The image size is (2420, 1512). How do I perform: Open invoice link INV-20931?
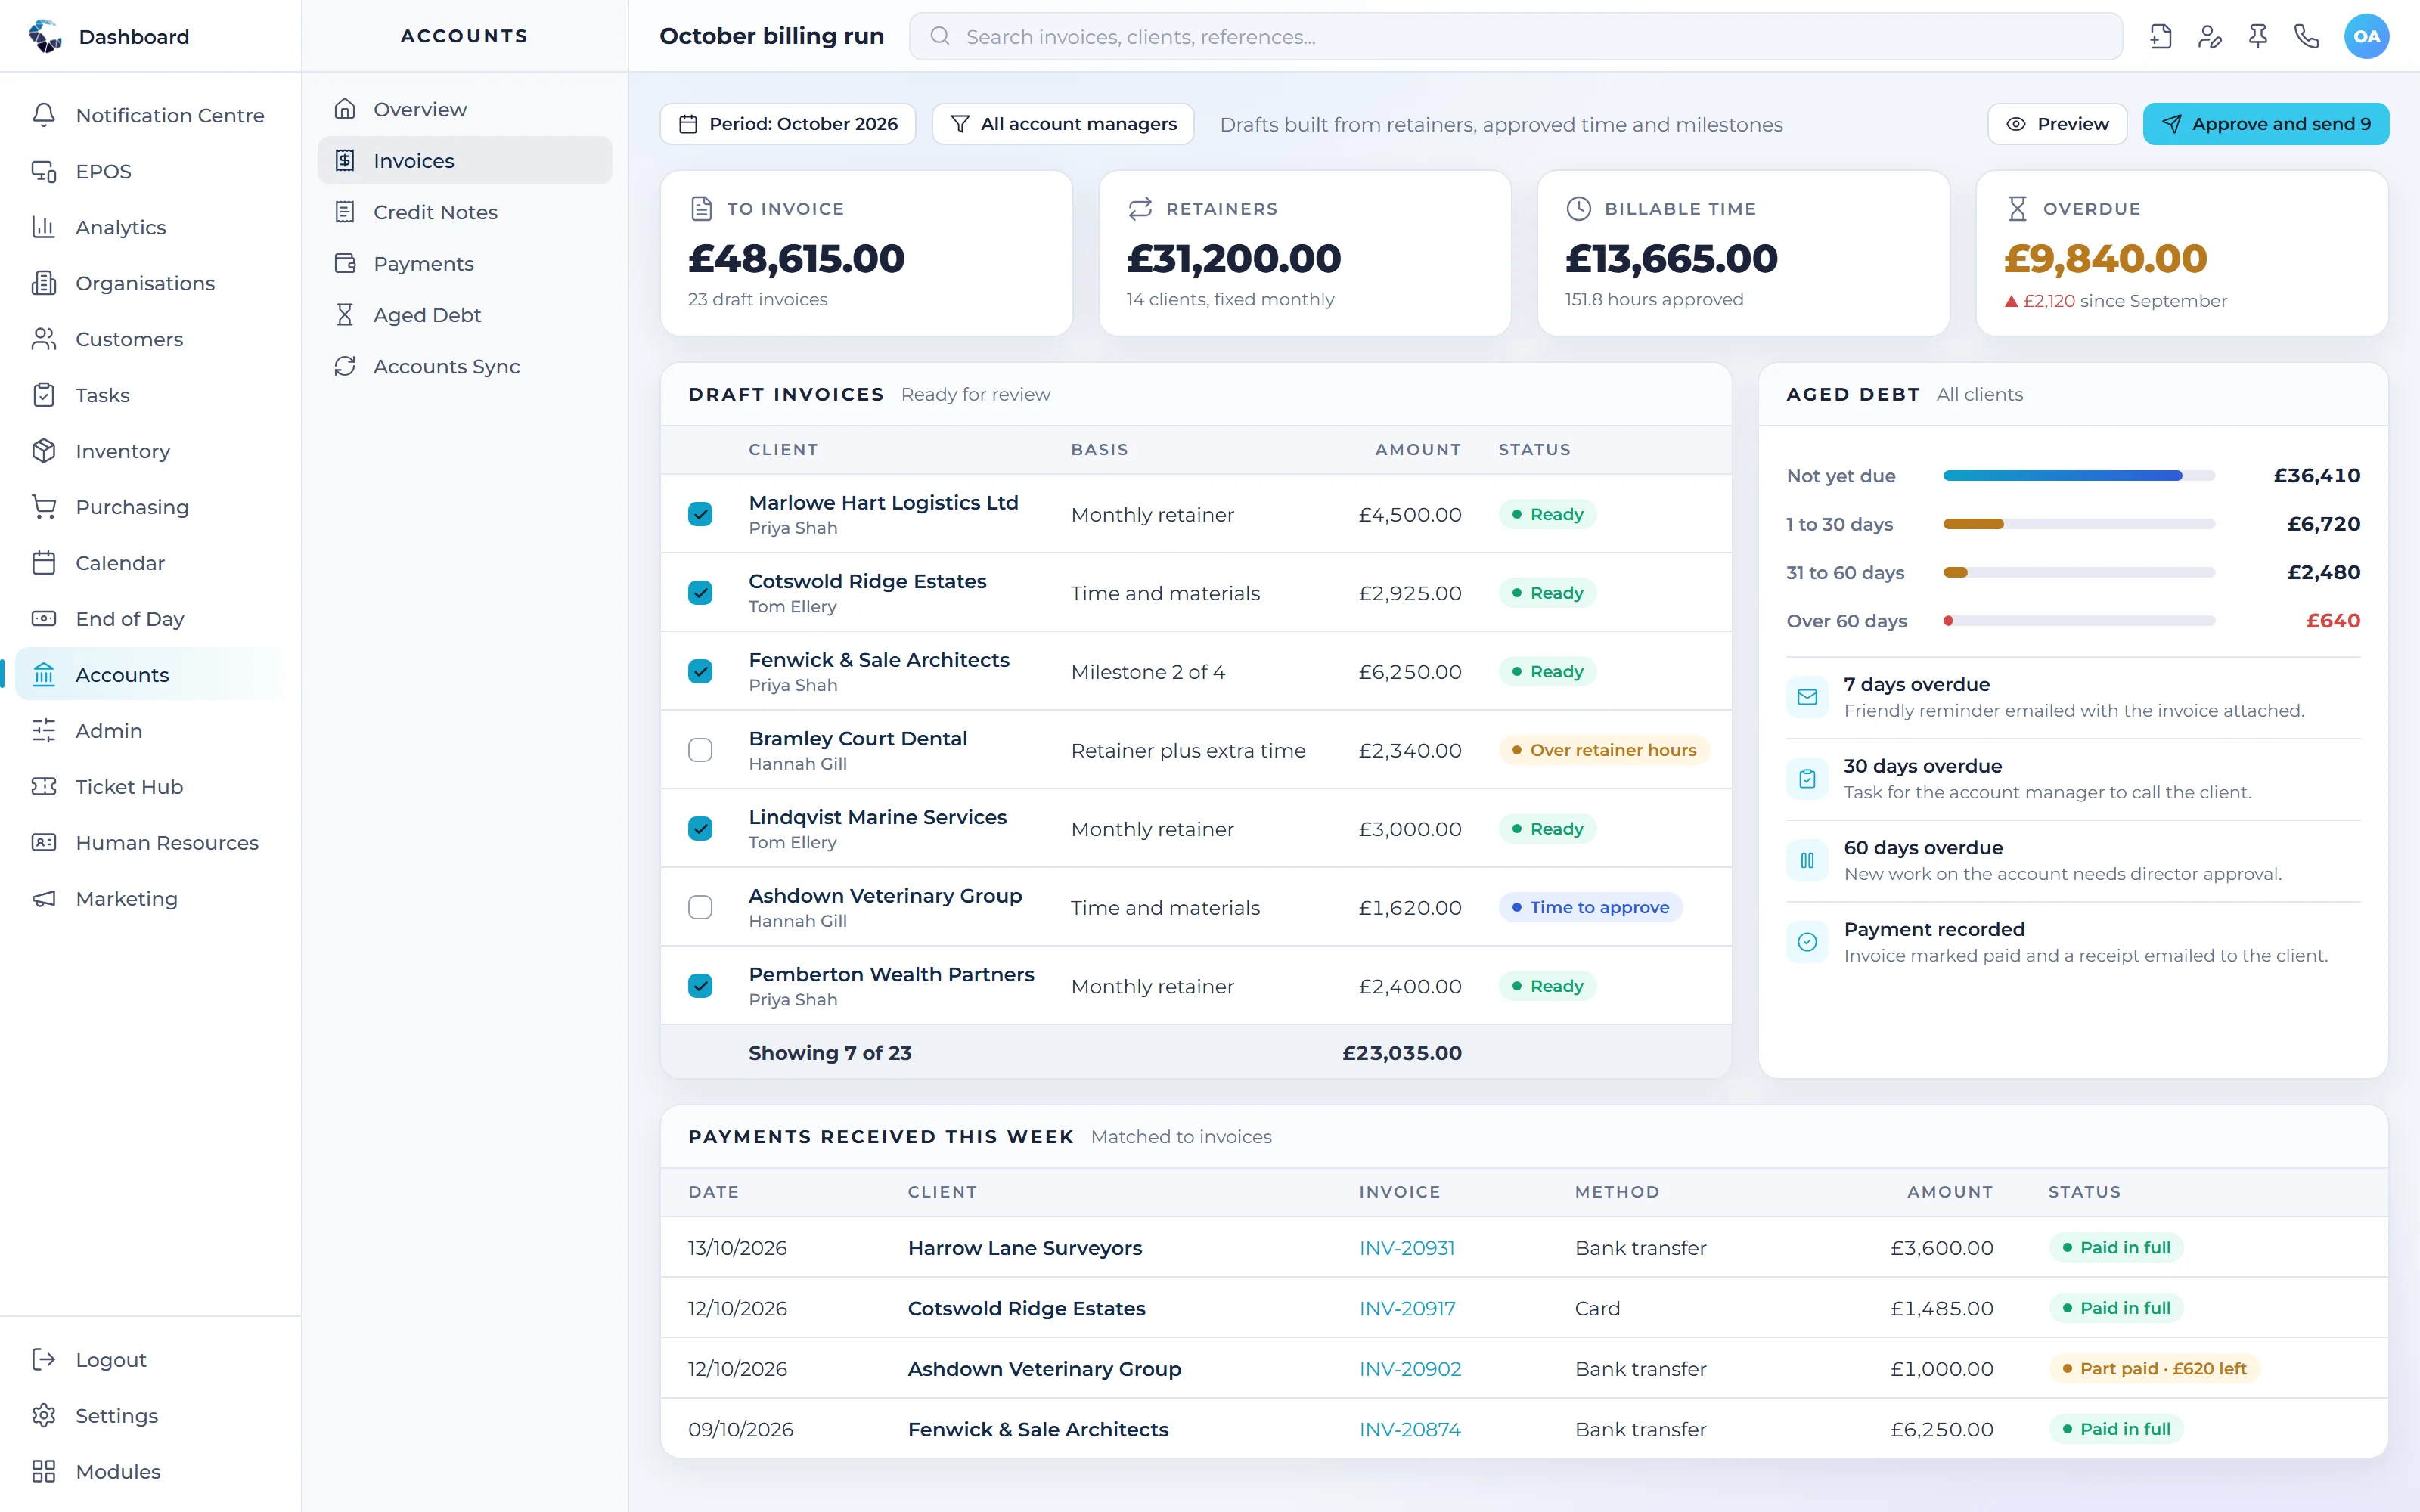pos(1406,1247)
